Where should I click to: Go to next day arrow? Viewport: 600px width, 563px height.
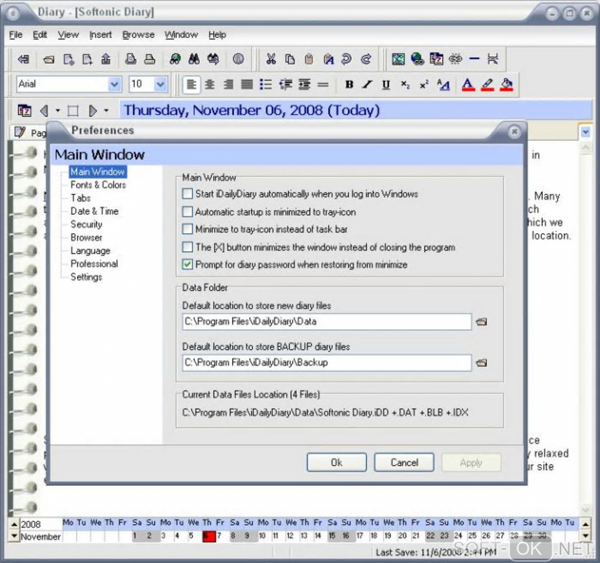[x=92, y=111]
